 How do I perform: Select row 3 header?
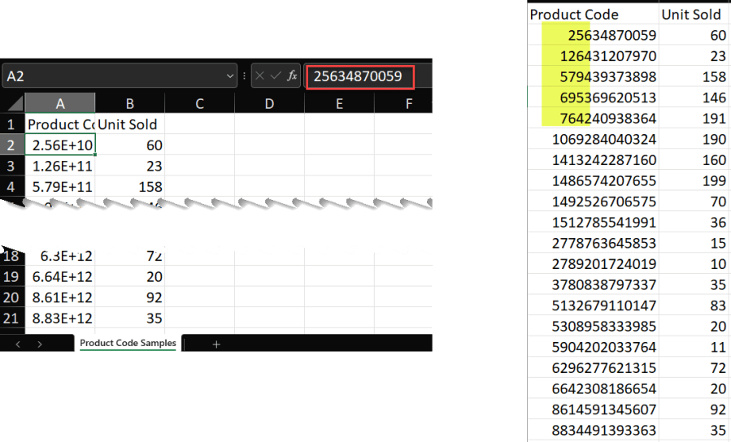pos(11,166)
